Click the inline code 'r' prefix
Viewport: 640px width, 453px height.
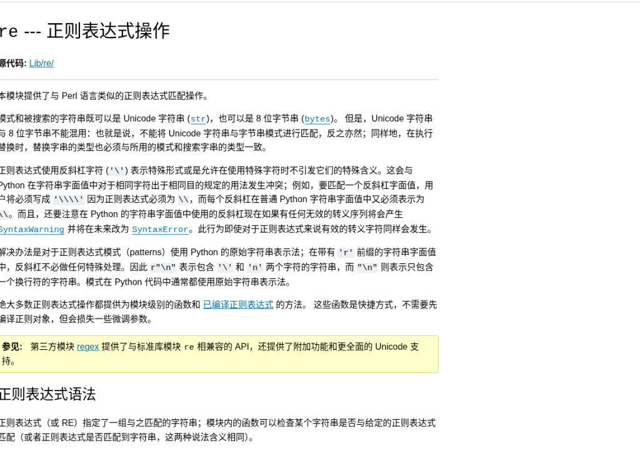point(346,253)
